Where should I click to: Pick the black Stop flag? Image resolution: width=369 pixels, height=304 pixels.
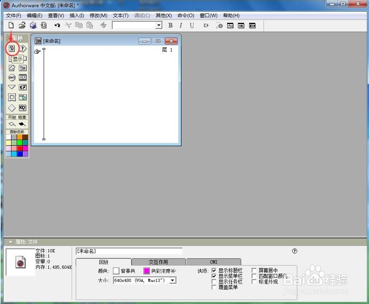22,124
